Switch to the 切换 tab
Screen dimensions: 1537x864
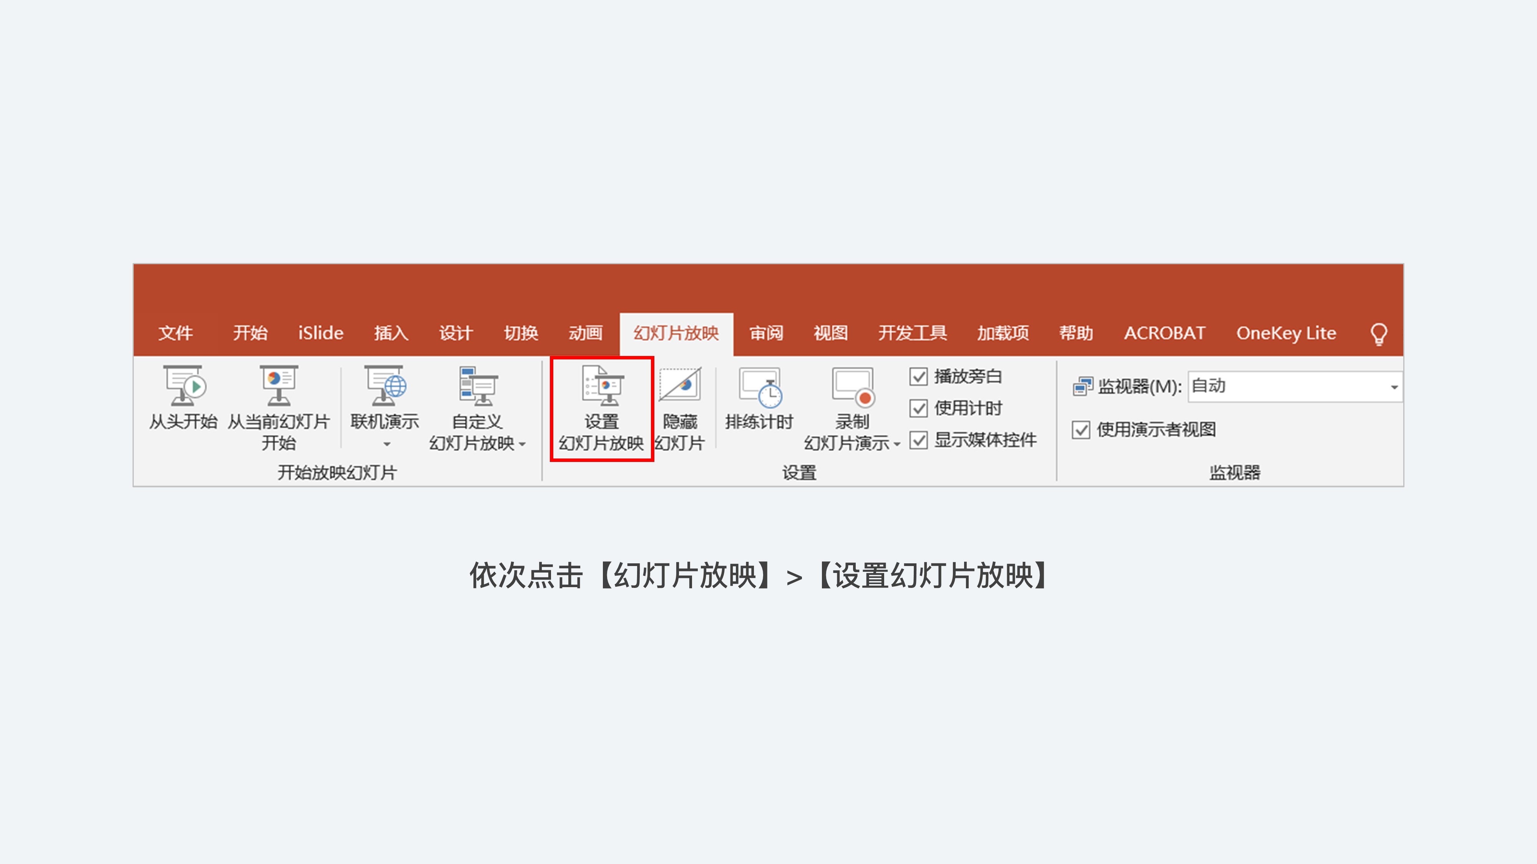click(x=521, y=333)
